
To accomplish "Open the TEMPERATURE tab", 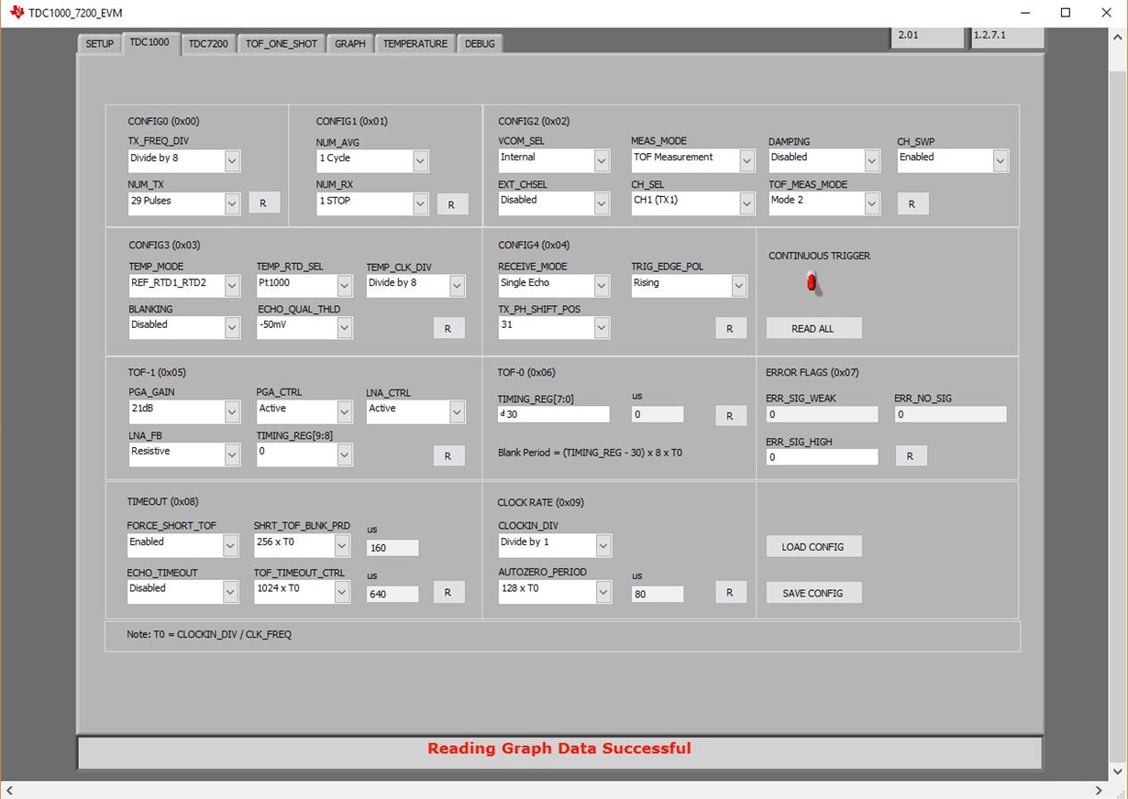I will [415, 43].
